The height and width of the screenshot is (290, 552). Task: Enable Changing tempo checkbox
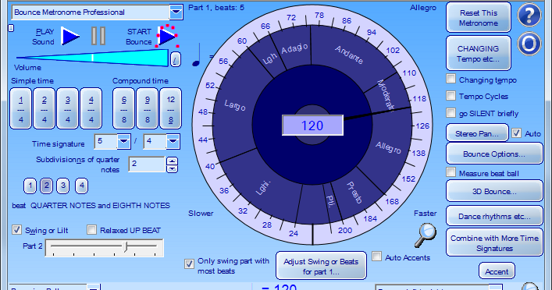point(451,79)
